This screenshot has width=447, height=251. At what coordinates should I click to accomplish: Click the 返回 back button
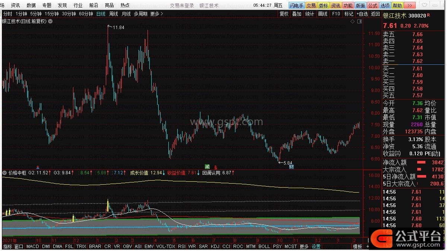(x=375, y=14)
